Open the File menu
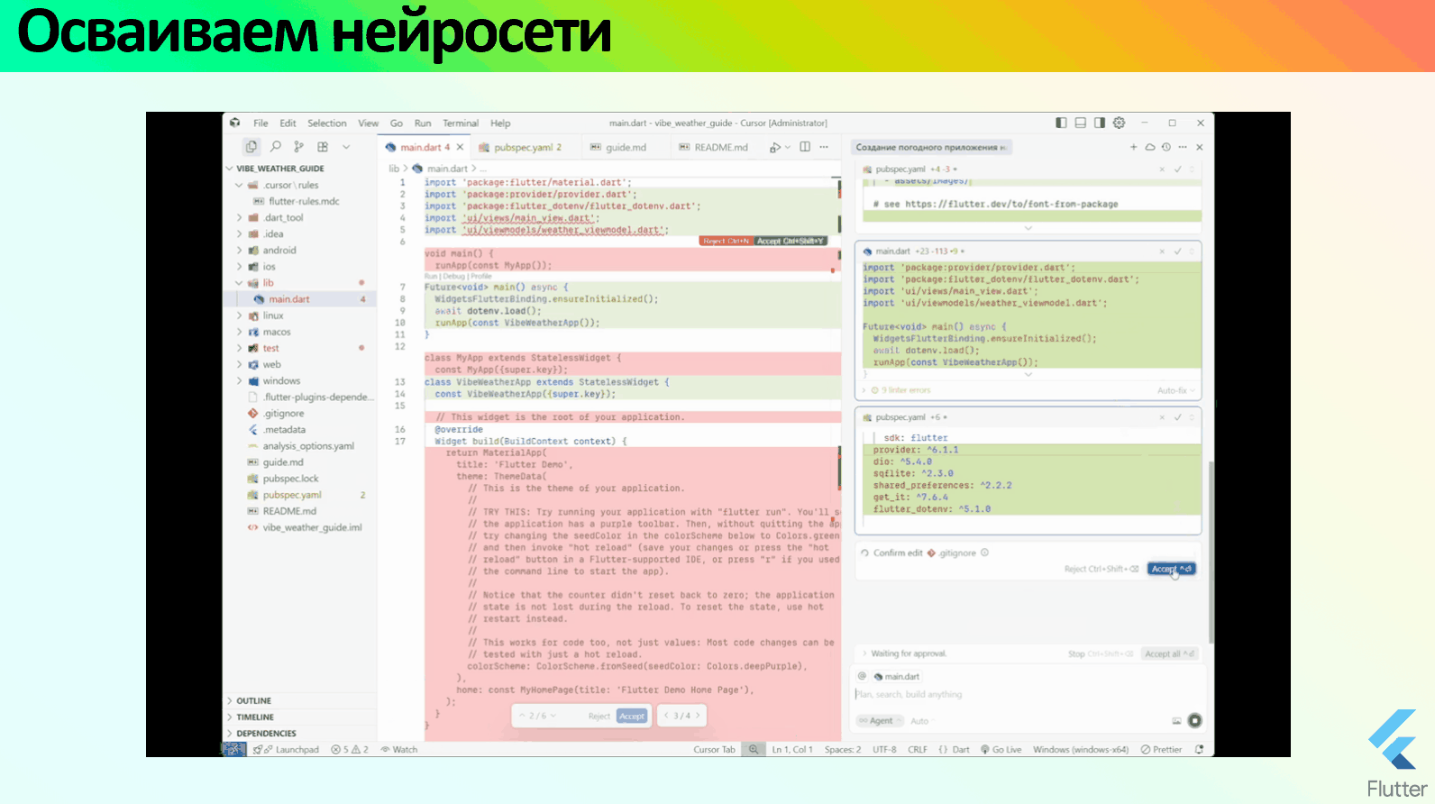1435x804 pixels. click(x=260, y=123)
